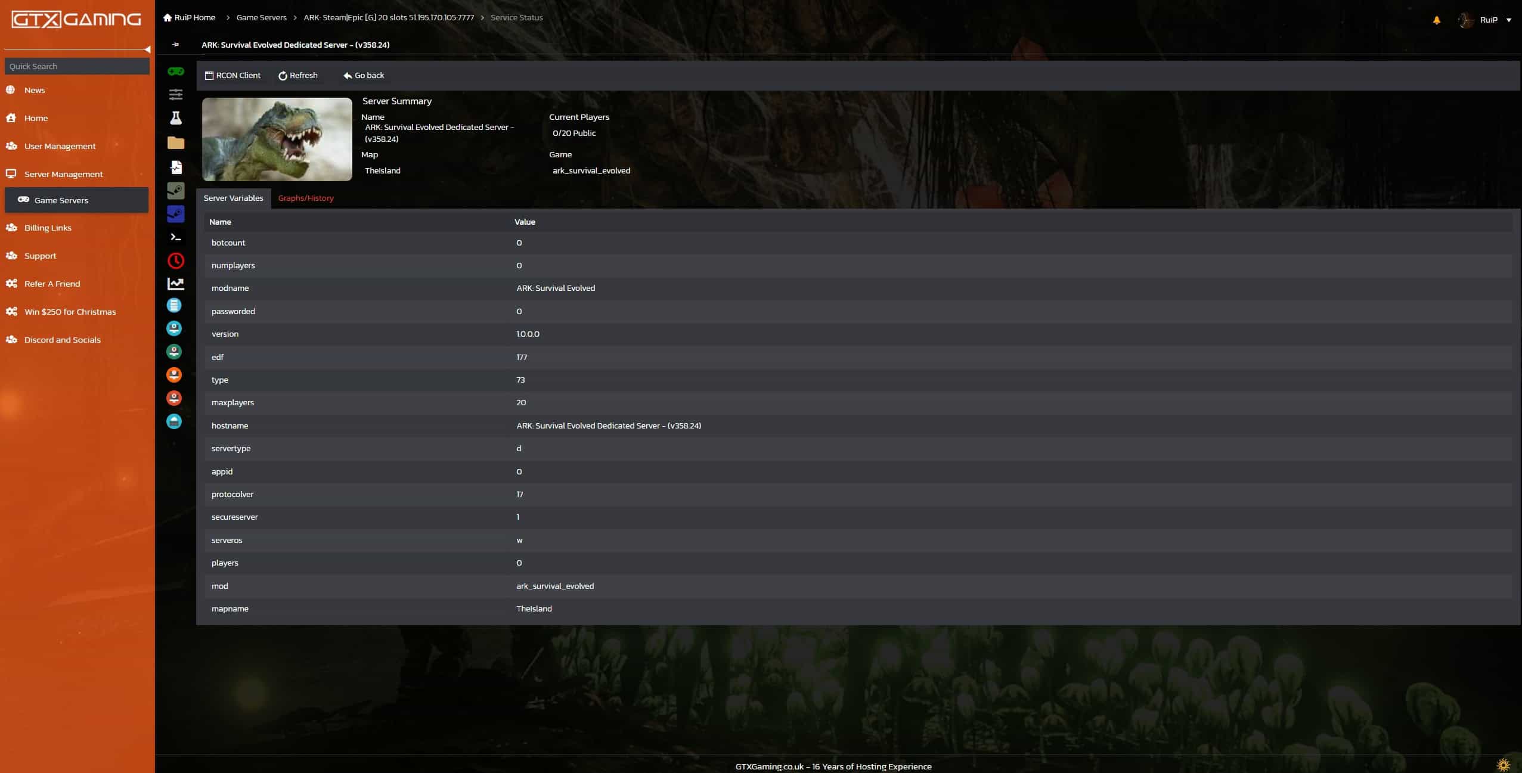Click the Quick Search input field
Image resolution: width=1522 pixels, height=773 pixels.
click(x=77, y=66)
